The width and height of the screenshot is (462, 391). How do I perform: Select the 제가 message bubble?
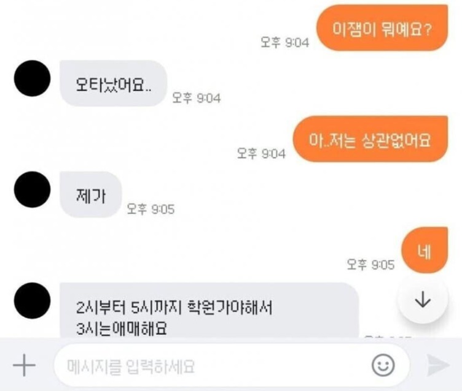click(x=91, y=195)
